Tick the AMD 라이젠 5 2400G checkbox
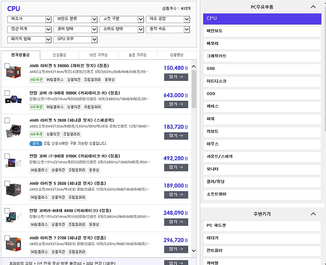This screenshot has width=326, height=265. point(7,66)
